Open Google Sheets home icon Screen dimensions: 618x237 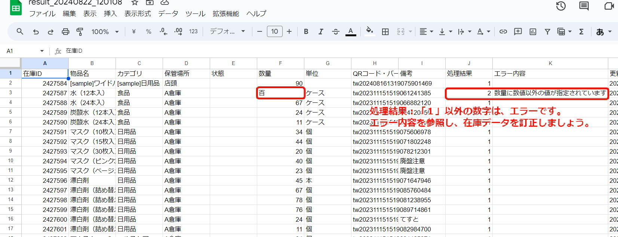point(16,7)
